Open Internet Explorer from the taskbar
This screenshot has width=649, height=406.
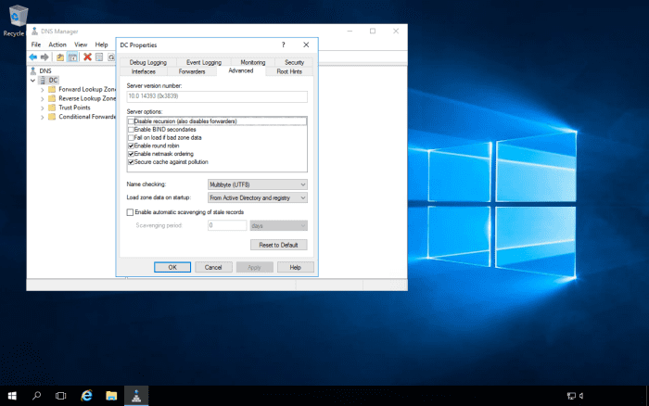tap(86, 395)
